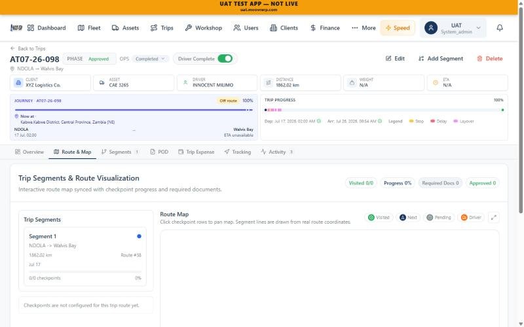Open the OPS Completed dropdown

(150, 59)
